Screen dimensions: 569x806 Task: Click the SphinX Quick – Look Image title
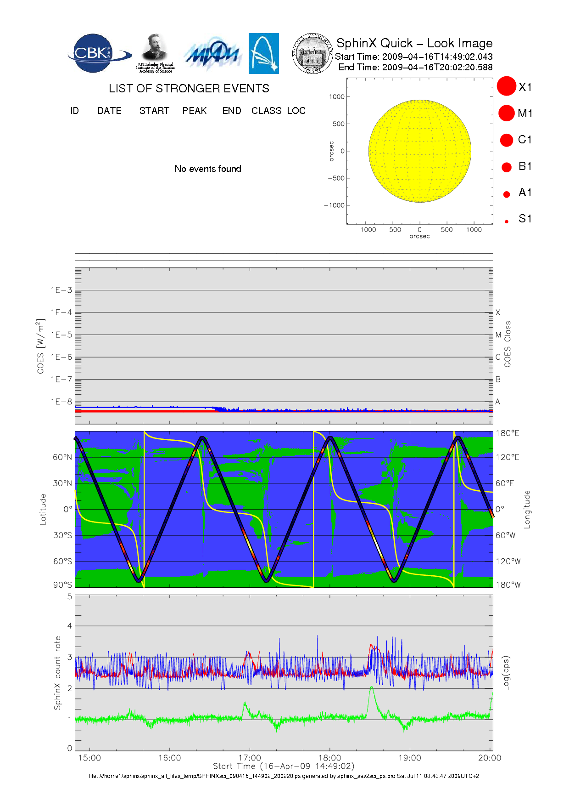click(414, 43)
